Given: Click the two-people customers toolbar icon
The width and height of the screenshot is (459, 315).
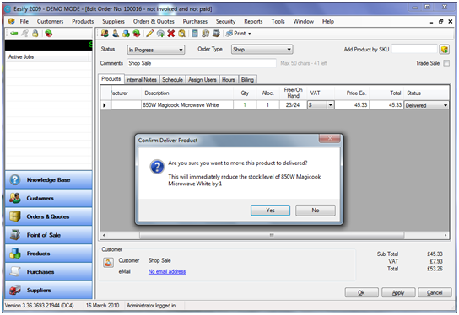Looking at the screenshot, I should [105, 34].
